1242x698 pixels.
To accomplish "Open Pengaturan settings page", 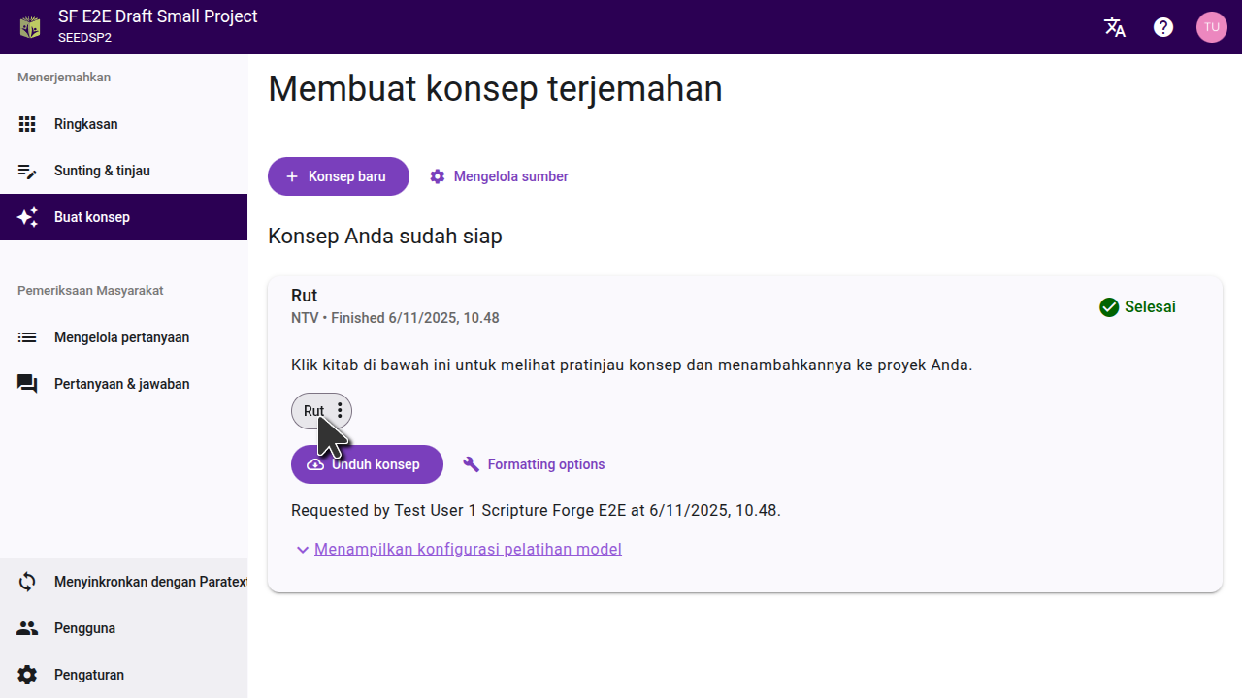I will tap(88, 675).
